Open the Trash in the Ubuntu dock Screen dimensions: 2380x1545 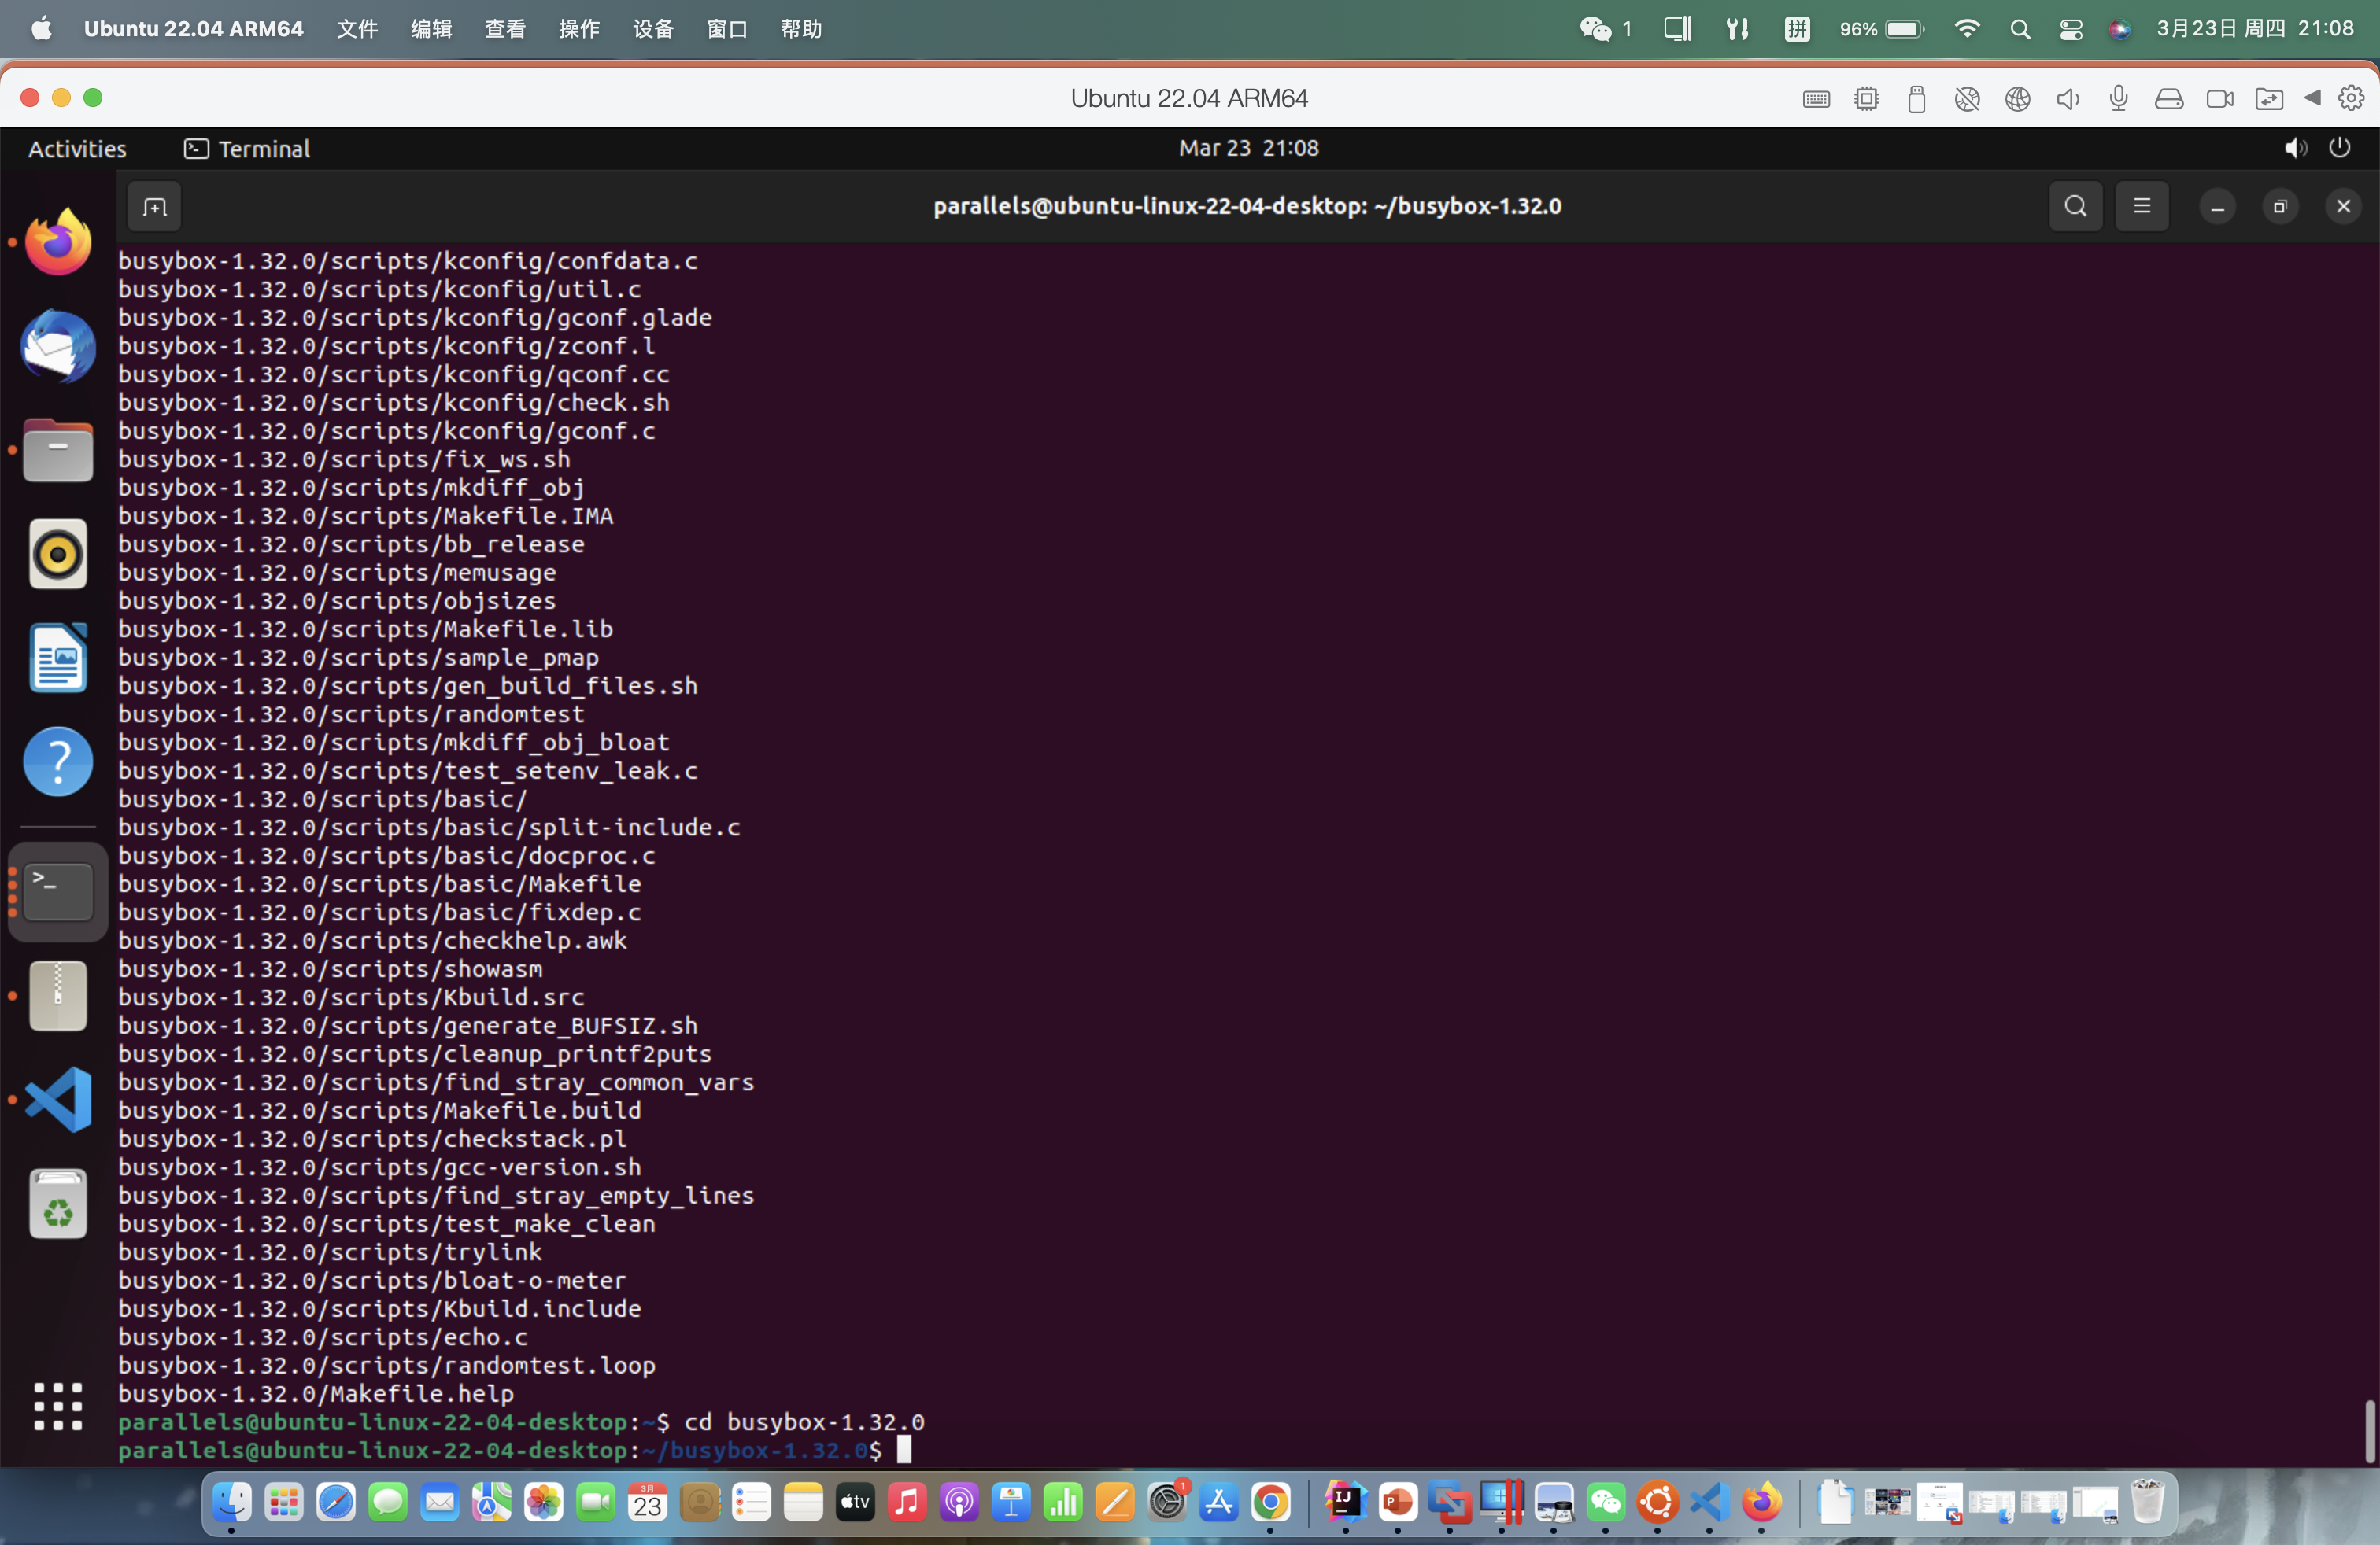point(58,1204)
